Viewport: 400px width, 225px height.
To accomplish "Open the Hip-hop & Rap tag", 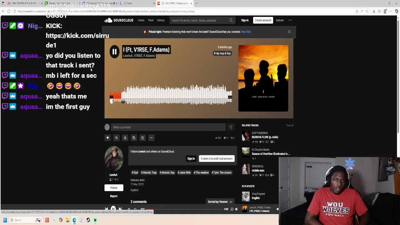I will [x=222, y=53].
